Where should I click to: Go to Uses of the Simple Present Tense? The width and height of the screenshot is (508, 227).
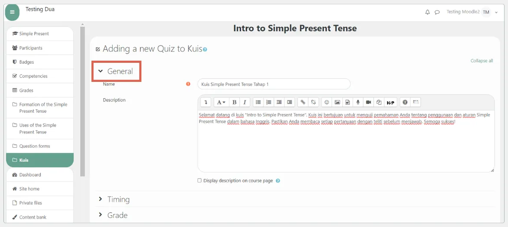[40, 129]
